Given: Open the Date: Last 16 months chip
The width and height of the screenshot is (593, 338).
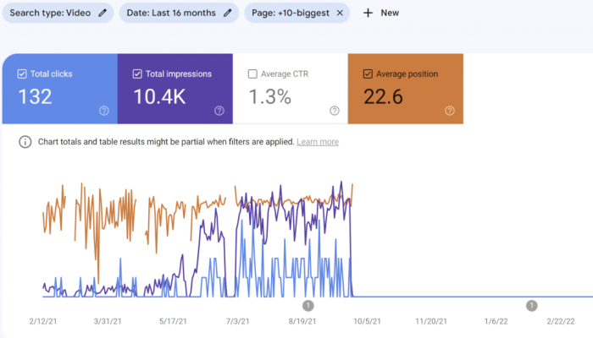Looking at the screenshot, I should [173, 13].
